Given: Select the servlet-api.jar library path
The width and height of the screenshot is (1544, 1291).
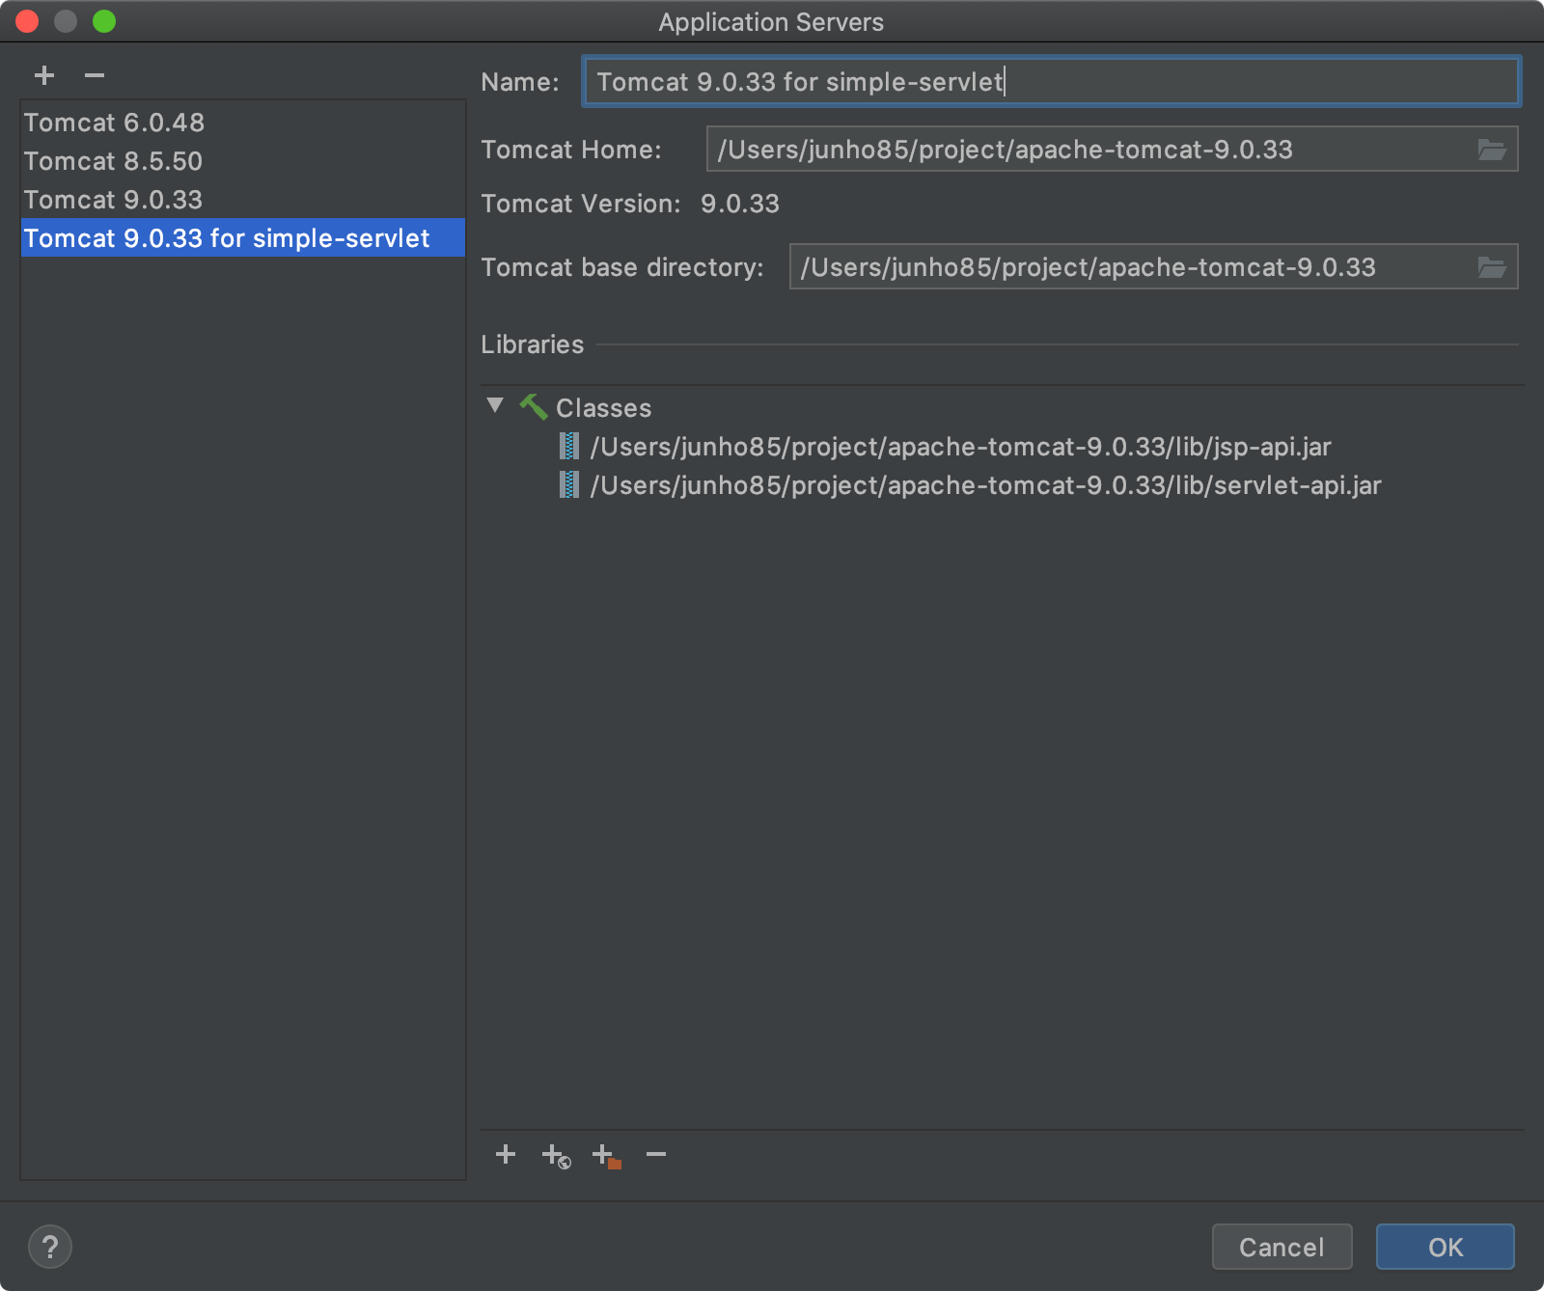Looking at the screenshot, I should click(985, 485).
